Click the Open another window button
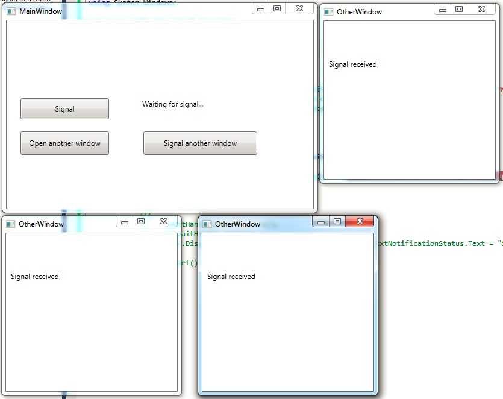This screenshot has height=399, width=503. (x=64, y=143)
